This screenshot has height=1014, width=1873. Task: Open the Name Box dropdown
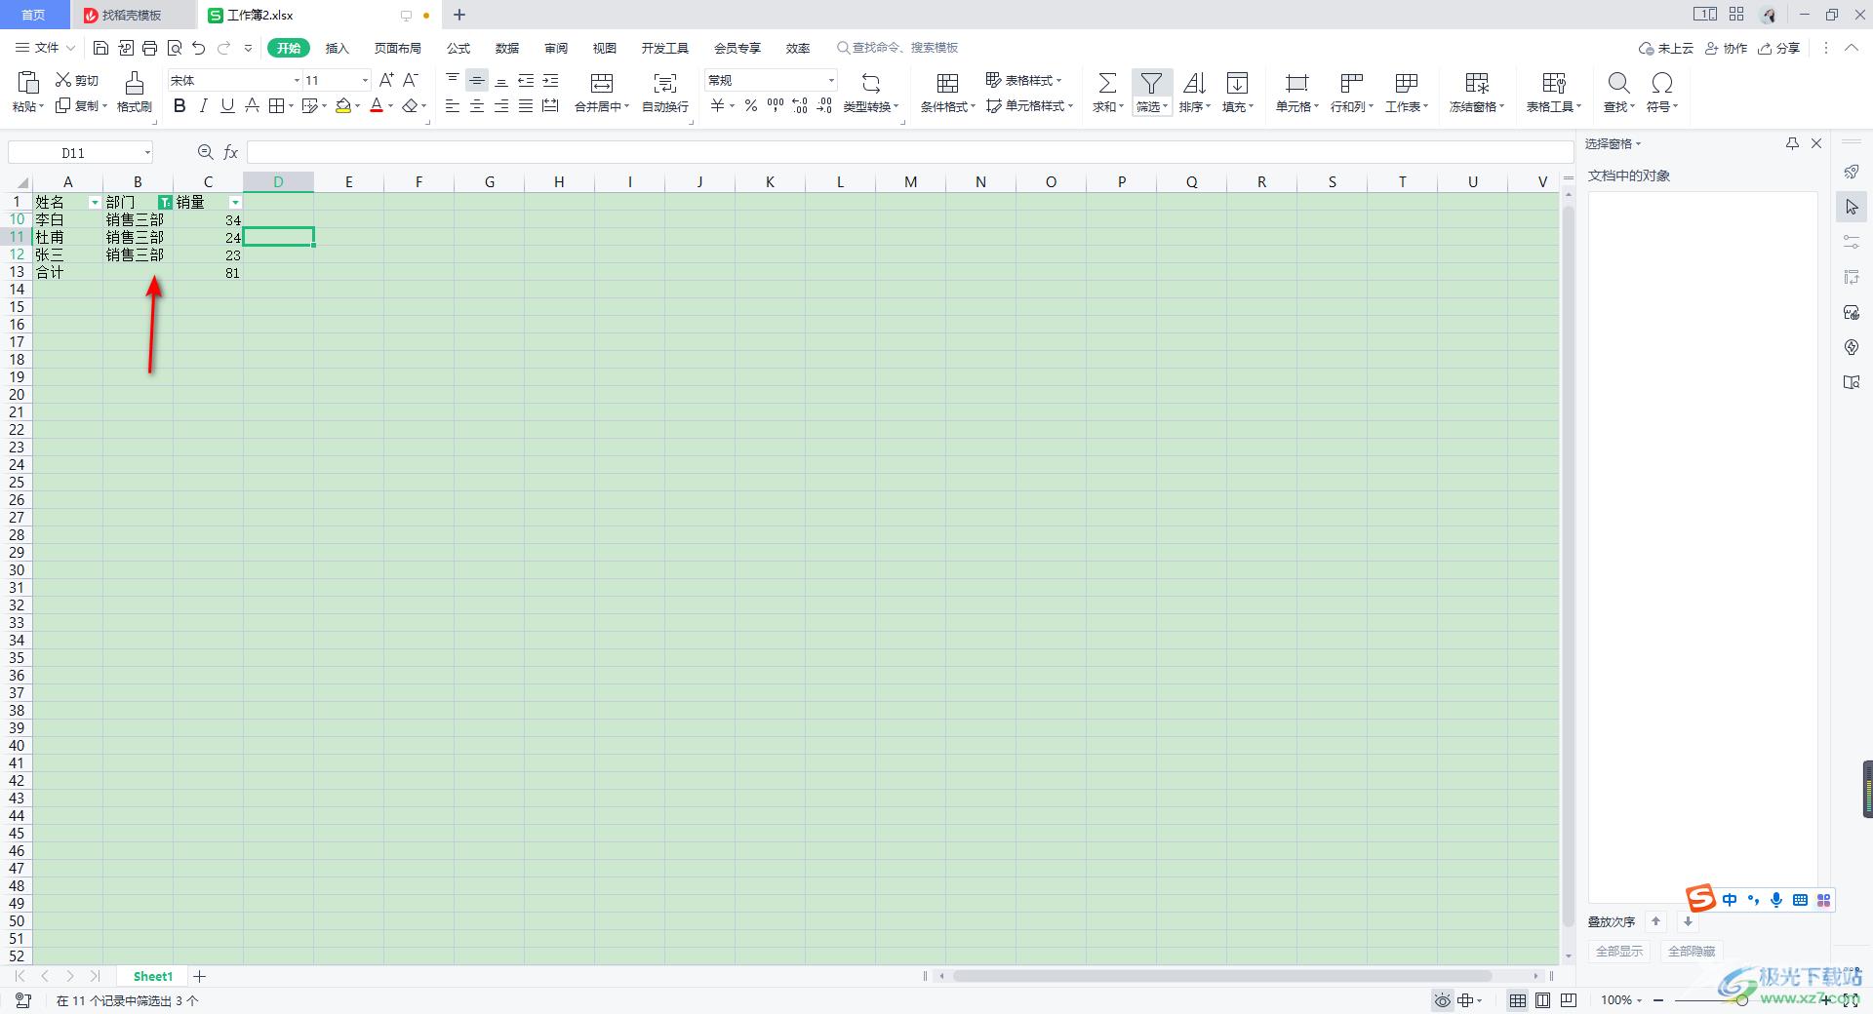click(x=147, y=152)
